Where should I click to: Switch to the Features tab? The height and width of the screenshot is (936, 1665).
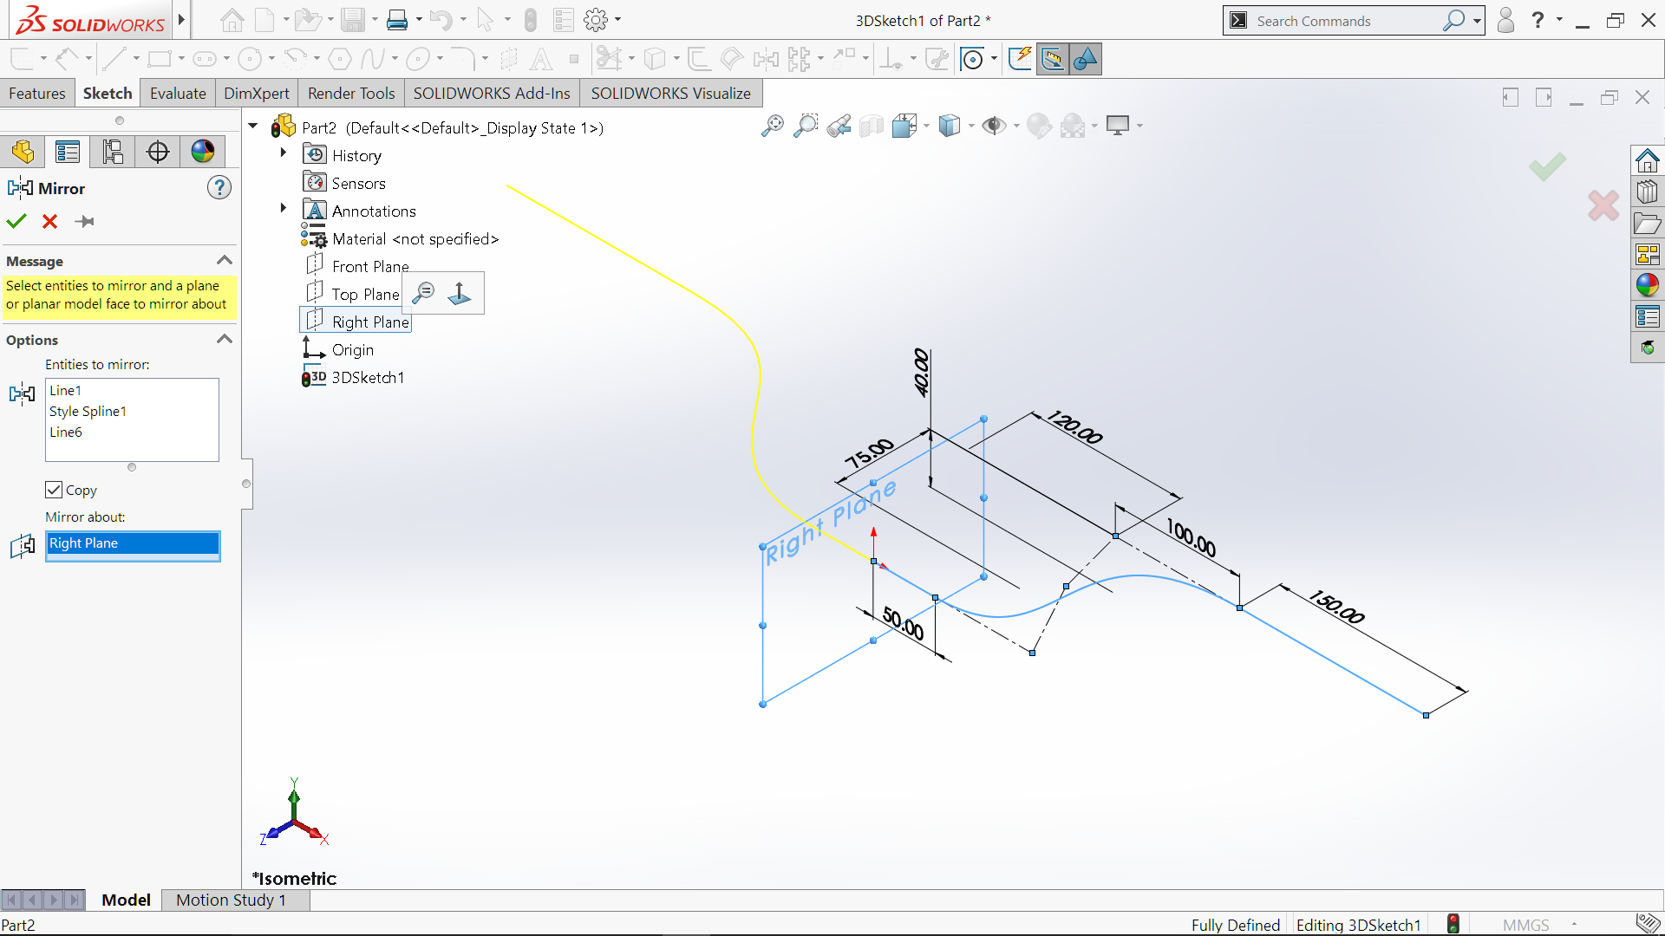(x=36, y=94)
